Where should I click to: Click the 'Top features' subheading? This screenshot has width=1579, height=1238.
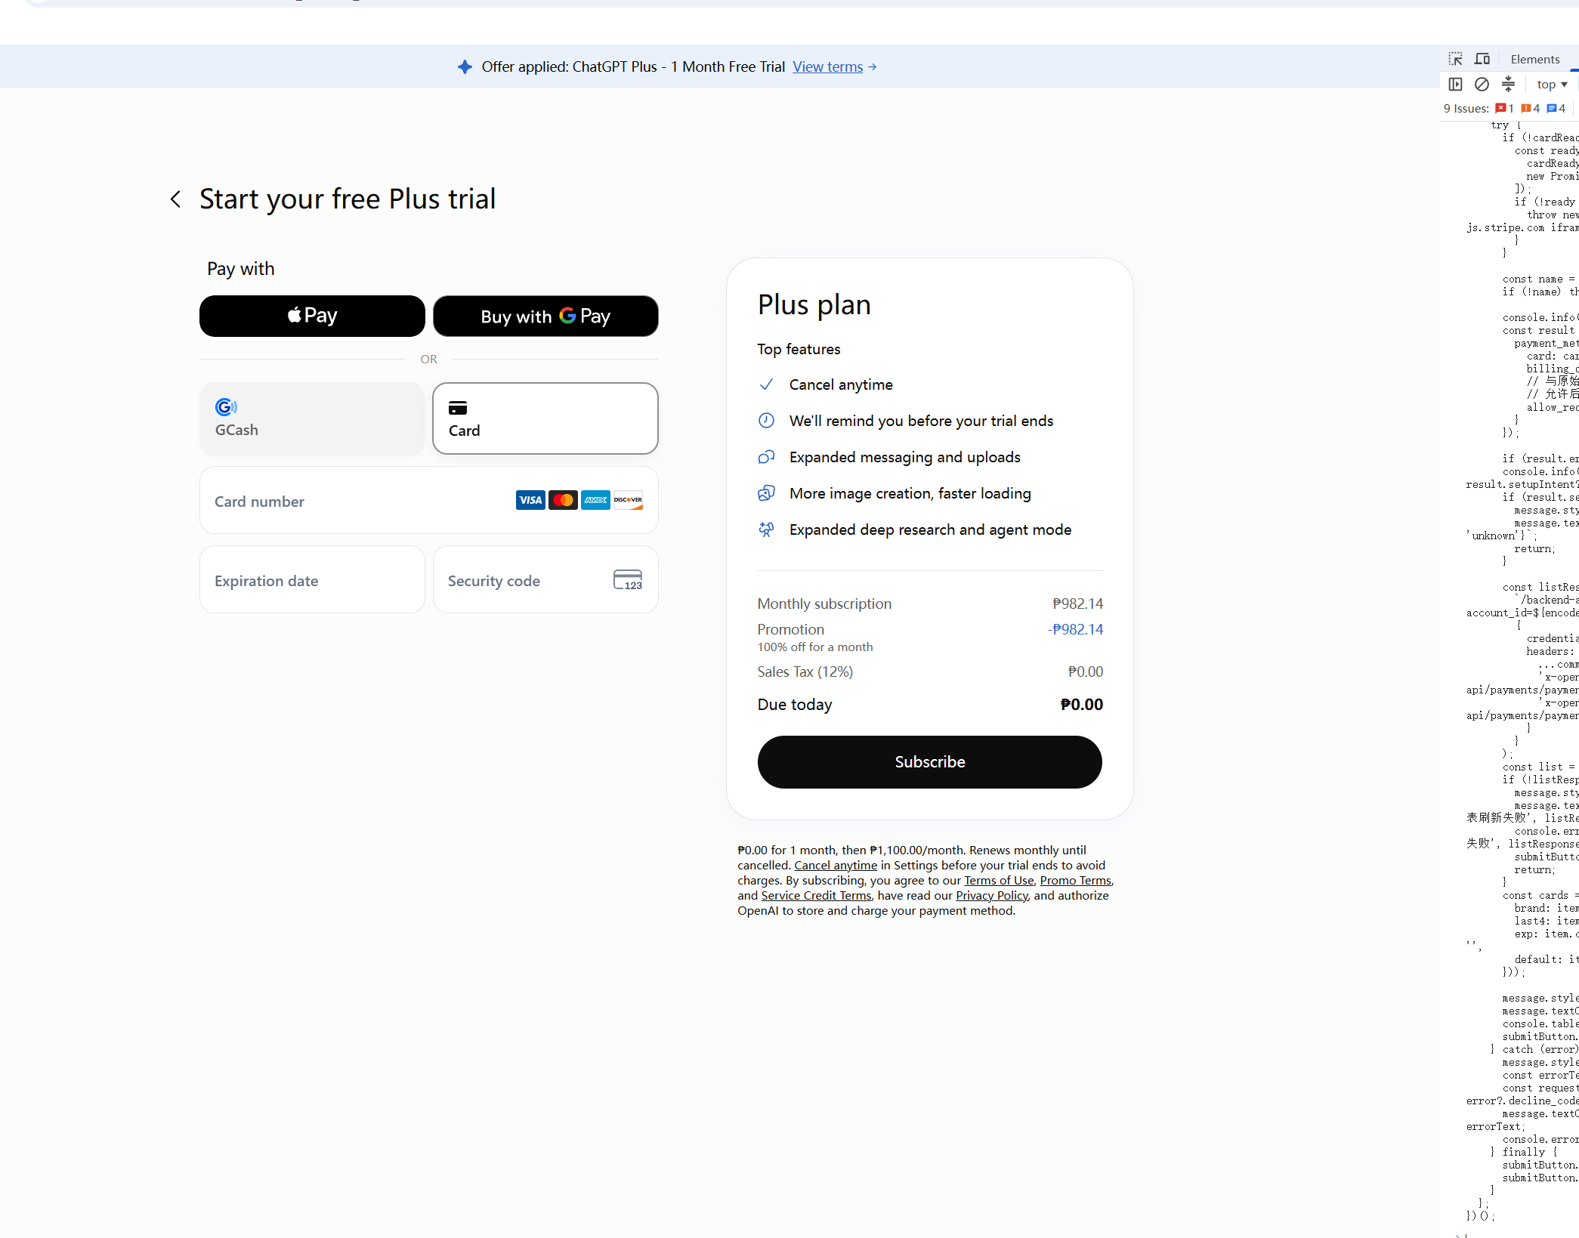pyautogui.click(x=799, y=349)
